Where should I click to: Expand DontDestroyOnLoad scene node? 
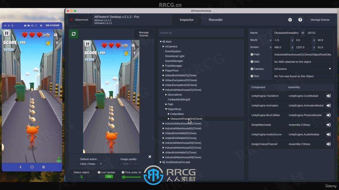pyautogui.click(x=161, y=162)
